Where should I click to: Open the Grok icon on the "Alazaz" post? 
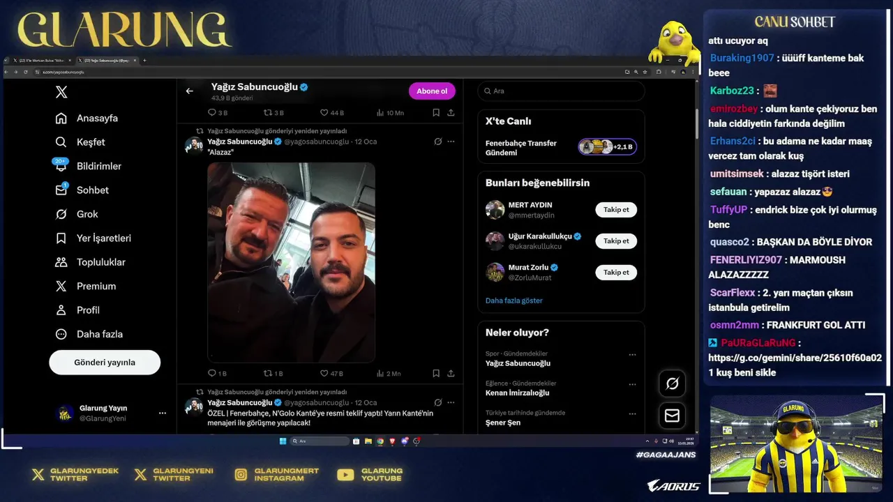pyautogui.click(x=437, y=142)
